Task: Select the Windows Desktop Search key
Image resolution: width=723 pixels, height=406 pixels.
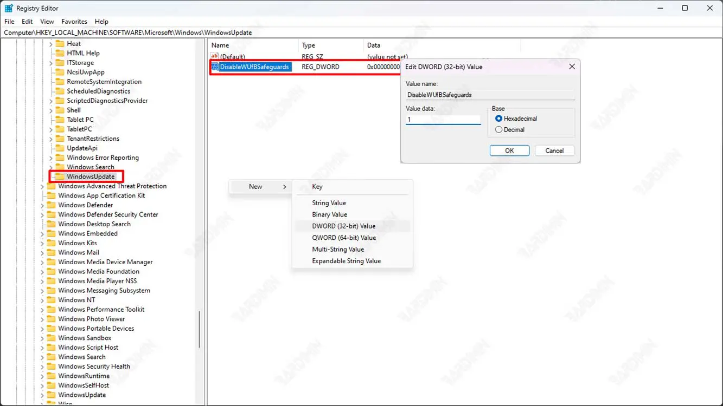Action: coord(94,224)
